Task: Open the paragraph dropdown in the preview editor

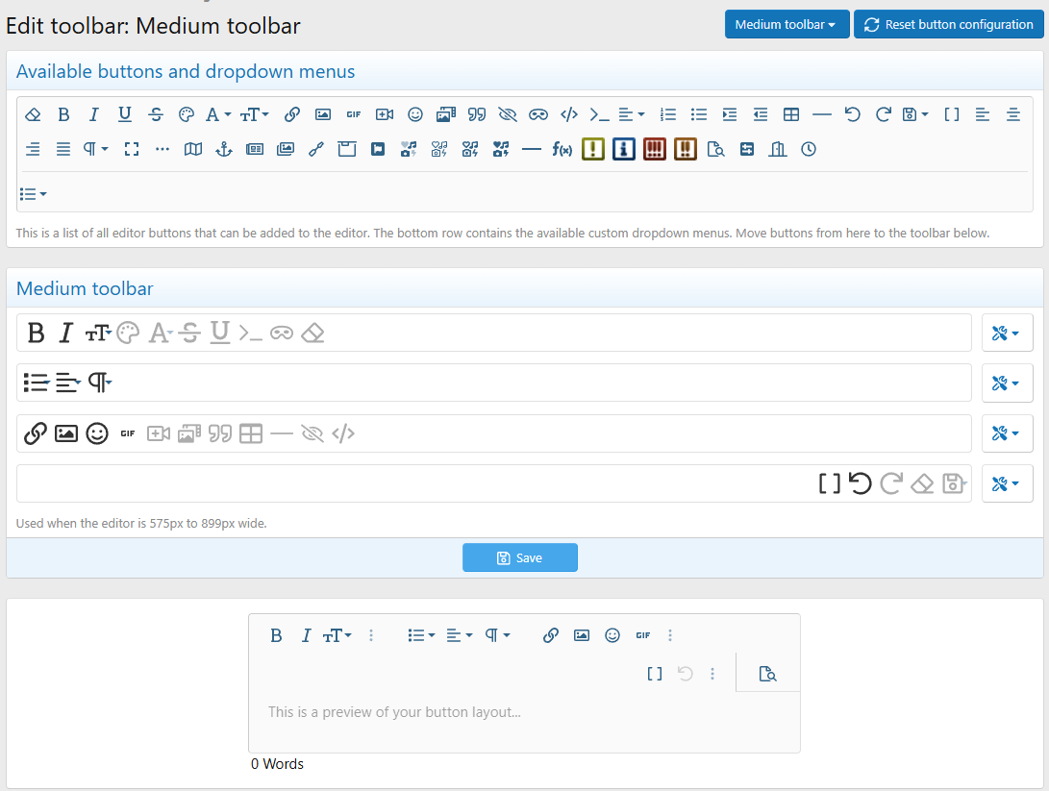Action: click(497, 635)
